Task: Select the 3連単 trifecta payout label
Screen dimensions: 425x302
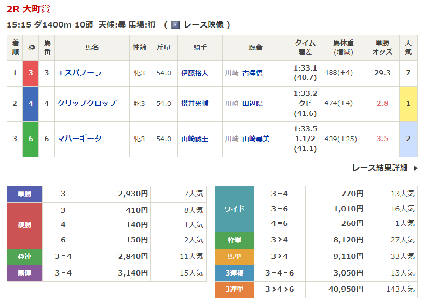Action: pyautogui.click(x=235, y=290)
